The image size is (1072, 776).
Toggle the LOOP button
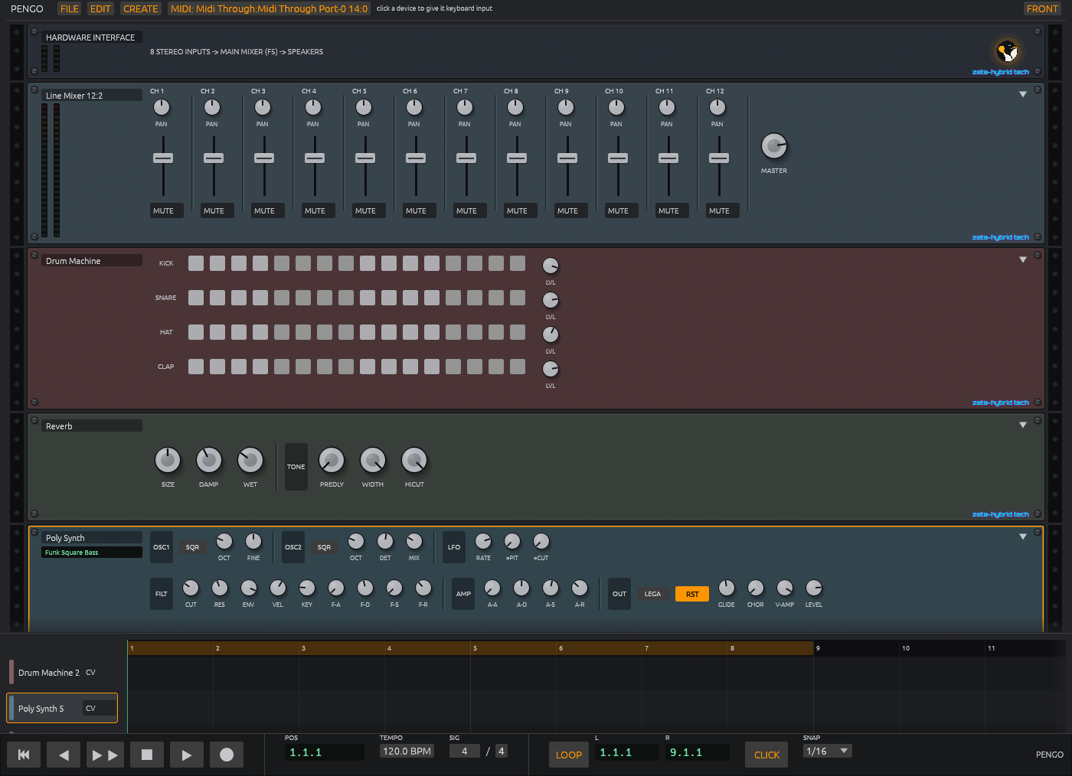(x=569, y=755)
